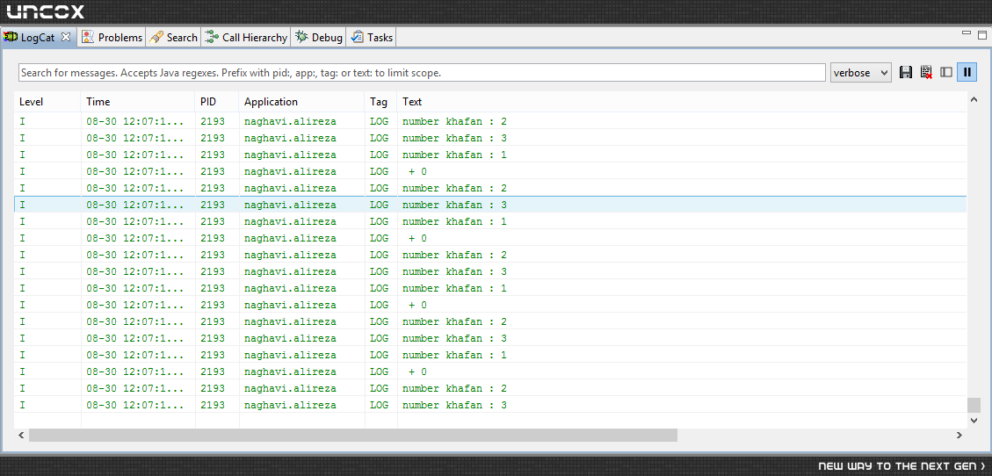Click the Time column header
Screen dimensions: 992x476
[x=137, y=102]
